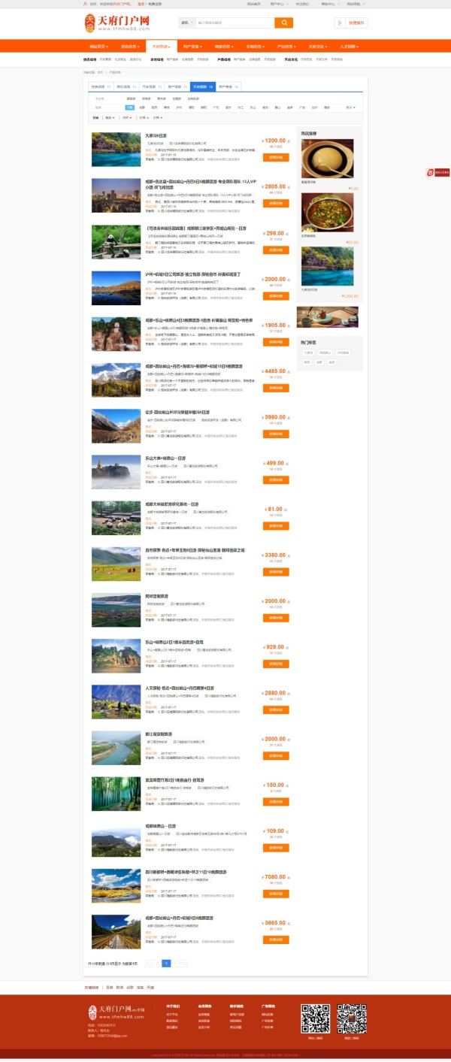451x1062 pixels.
Task: Open the panda photo listing thumbnail
Action: pos(116,241)
